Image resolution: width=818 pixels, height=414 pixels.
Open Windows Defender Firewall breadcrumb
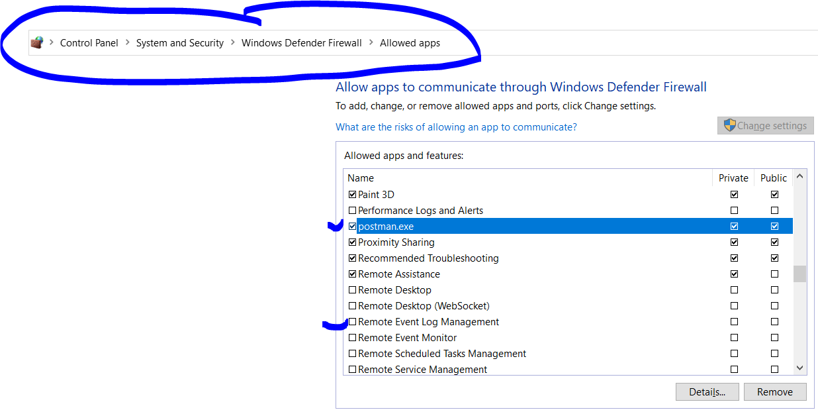pyautogui.click(x=301, y=42)
